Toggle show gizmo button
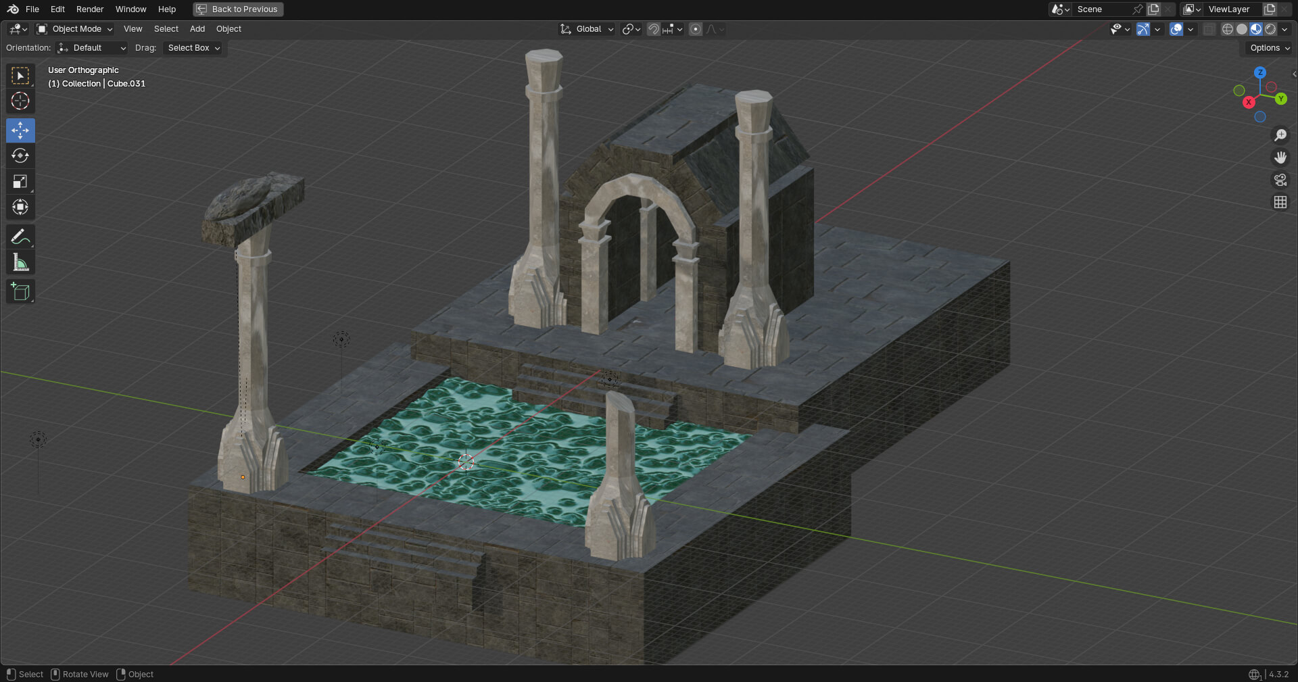The width and height of the screenshot is (1298, 682). (x=1143, y=29)
